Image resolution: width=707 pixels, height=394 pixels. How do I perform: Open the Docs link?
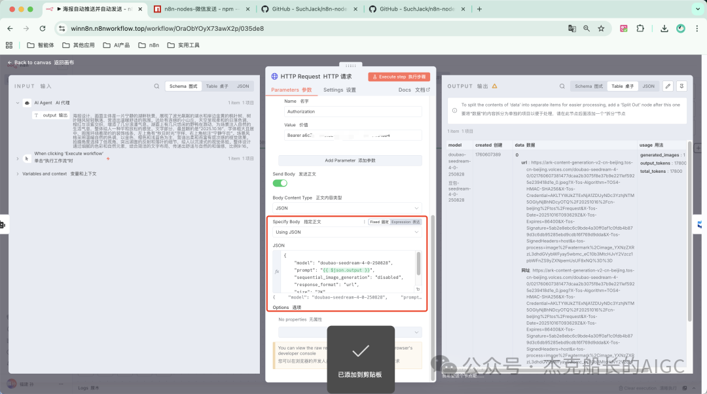click(414, 90)
